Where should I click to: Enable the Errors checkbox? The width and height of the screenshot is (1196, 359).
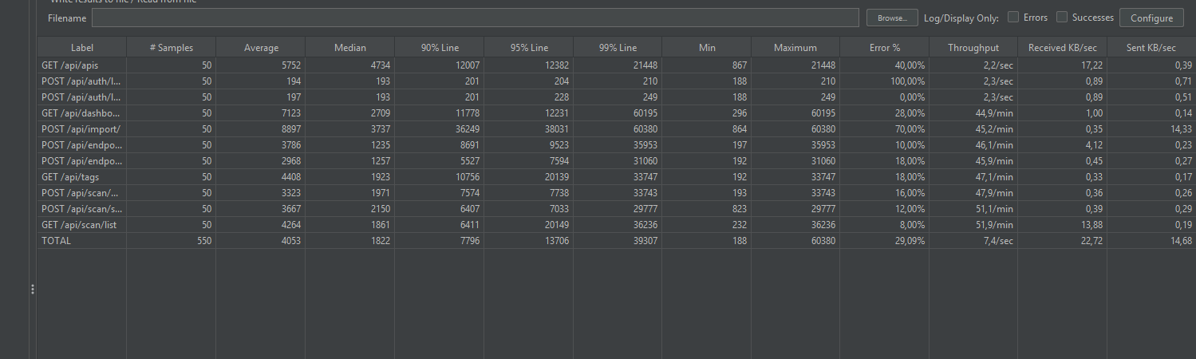click(1013, 17)
